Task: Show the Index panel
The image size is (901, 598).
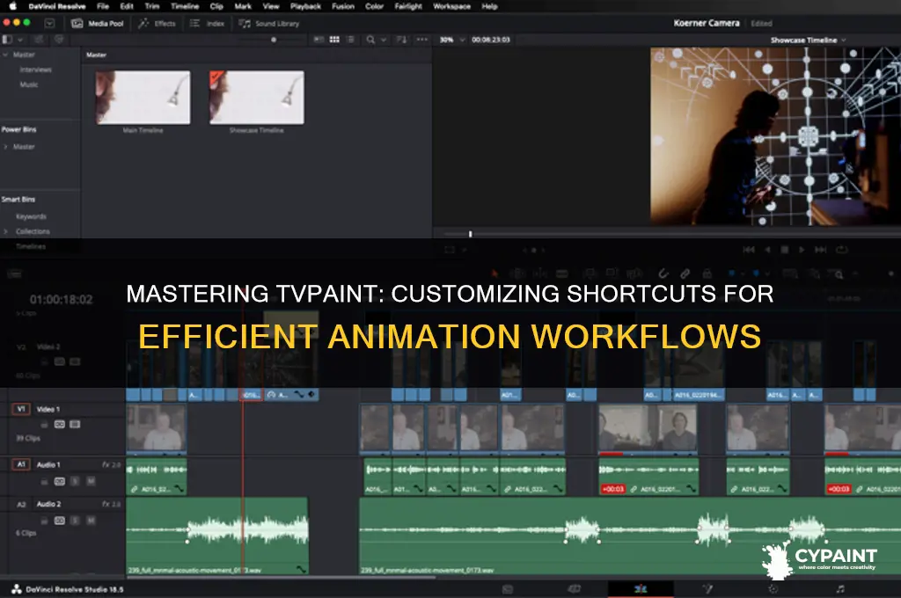Action: pos(207,24)
